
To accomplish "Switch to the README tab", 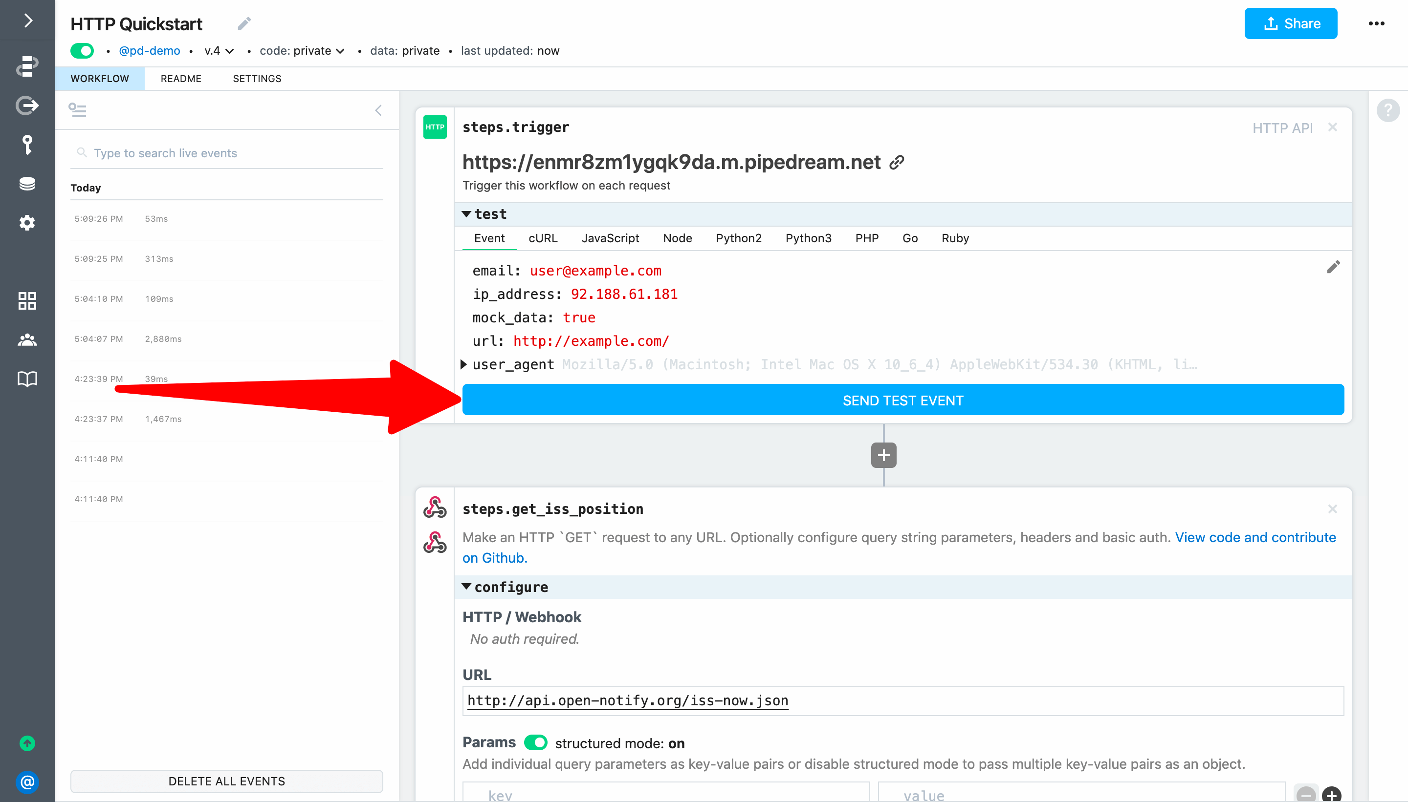I will tap(181, 79).
